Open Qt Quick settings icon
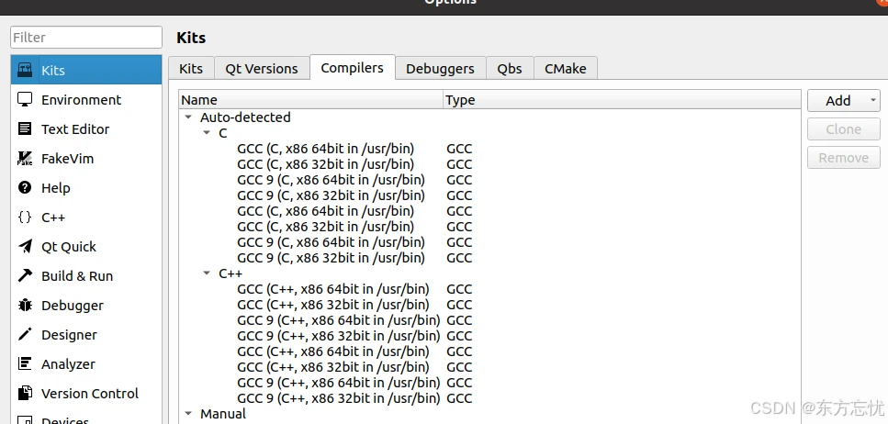The image size is (888, 424). point(25,247)
